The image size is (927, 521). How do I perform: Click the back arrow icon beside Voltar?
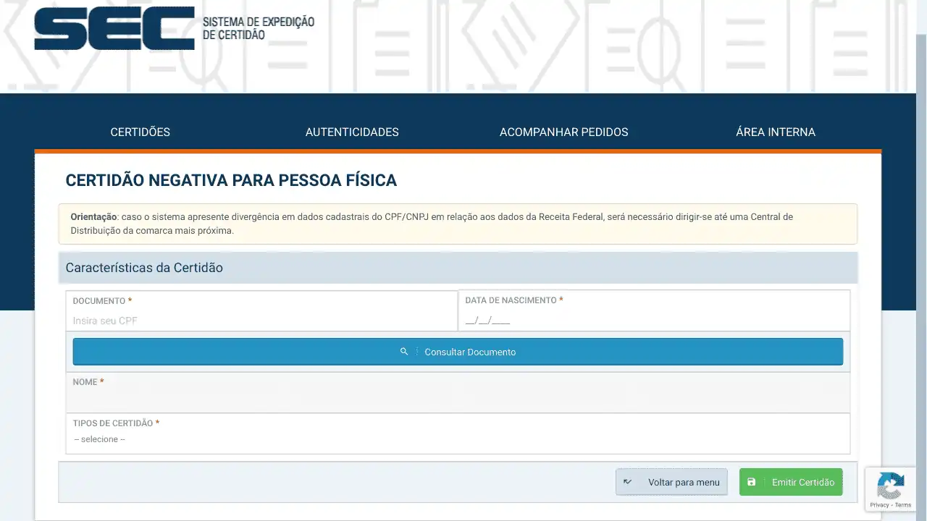tap(627, 482)
